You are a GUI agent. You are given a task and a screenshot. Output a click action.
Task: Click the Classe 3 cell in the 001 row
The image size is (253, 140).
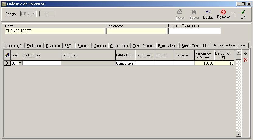[x=165, y=63]
